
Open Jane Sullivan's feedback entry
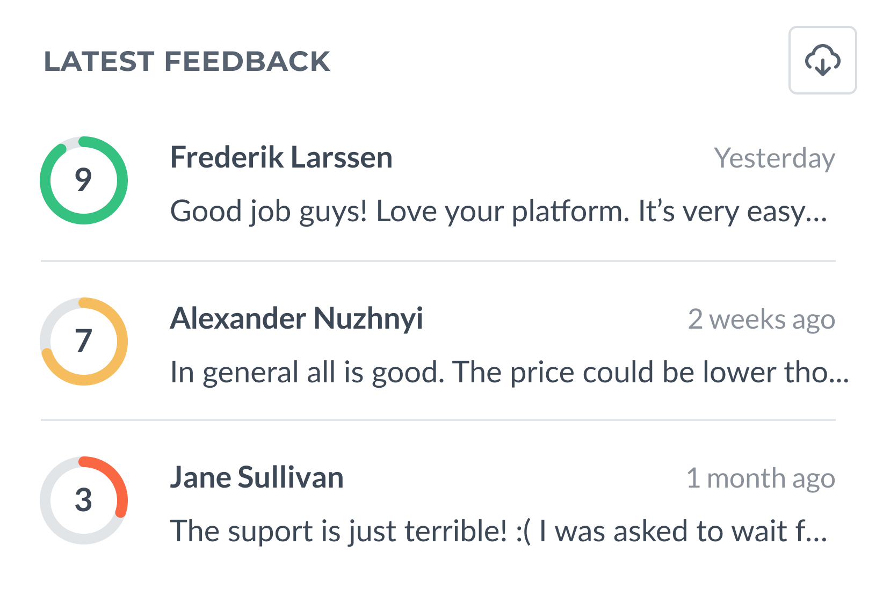pyautogui.click(x=257, y=477)
